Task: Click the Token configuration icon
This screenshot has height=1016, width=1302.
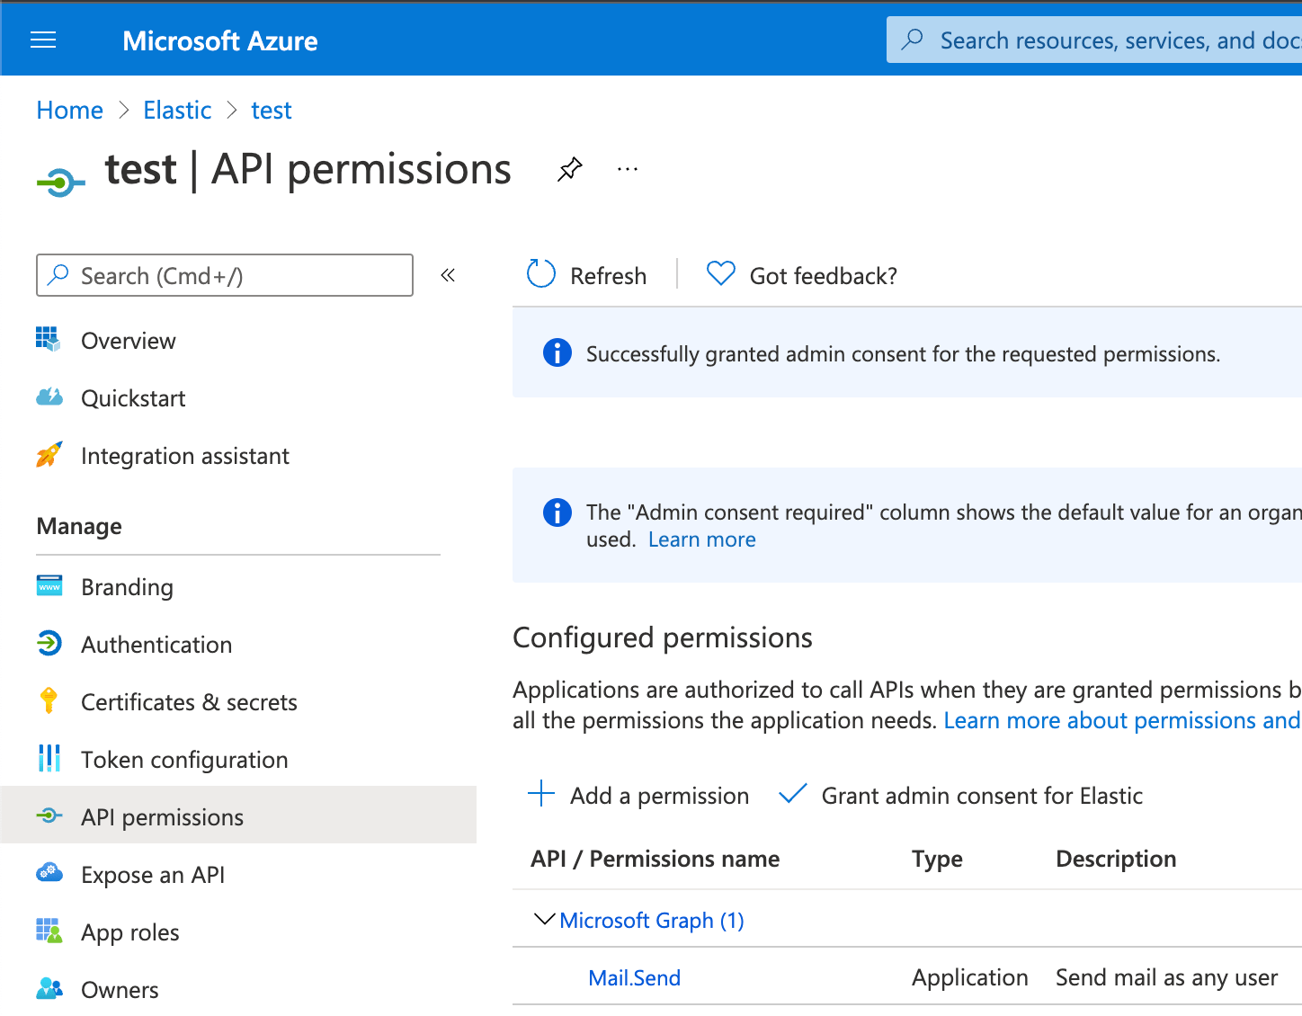Action: point(49,759)
